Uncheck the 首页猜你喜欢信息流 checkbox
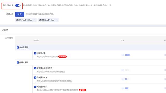 [x=35, y=68]
